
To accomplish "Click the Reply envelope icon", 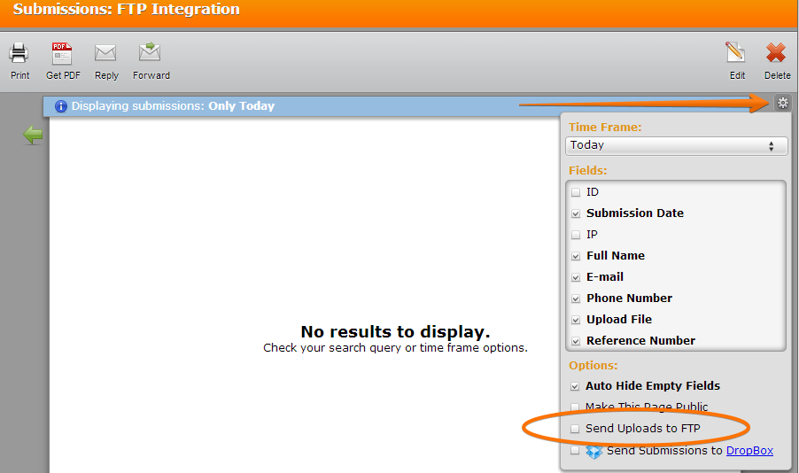I will coord(106,53).
